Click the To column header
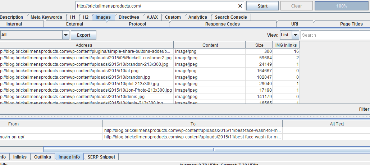The width and height of the screenshot is (370, 165). (x=193, y=124)
